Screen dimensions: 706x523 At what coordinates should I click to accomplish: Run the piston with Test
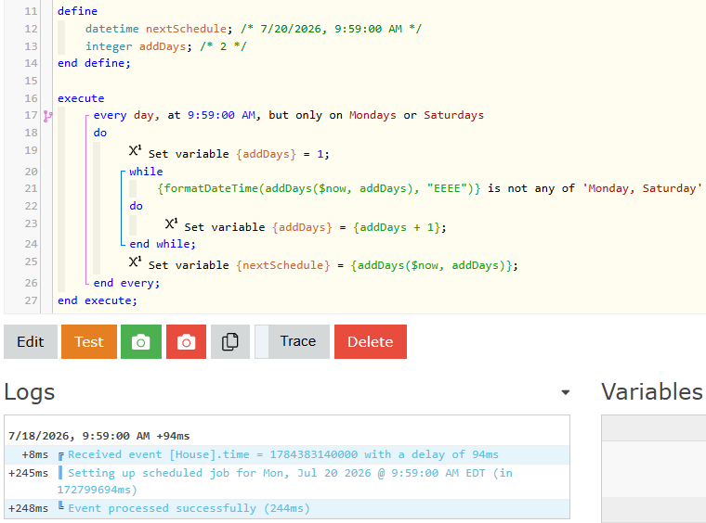click(88, 342)
